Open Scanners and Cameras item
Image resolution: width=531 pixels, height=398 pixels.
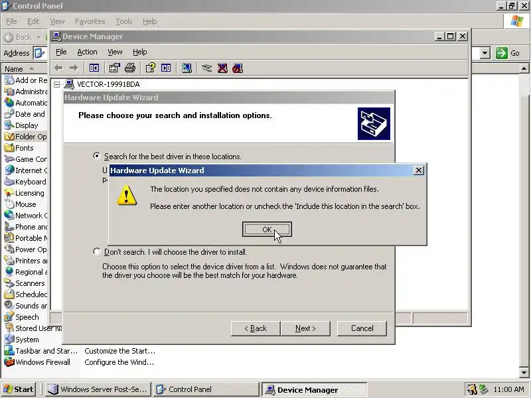(25, 283)
